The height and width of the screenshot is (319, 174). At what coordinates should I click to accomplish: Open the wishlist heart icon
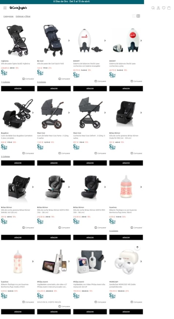(164, 8)
